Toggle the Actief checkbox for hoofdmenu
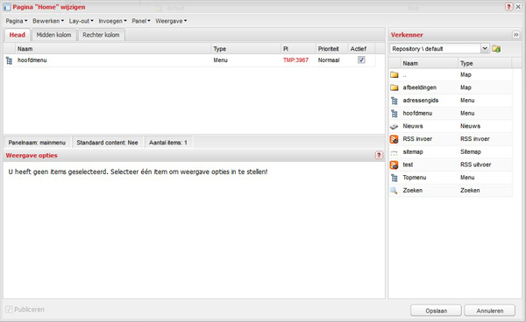This screenshot has width=526, height=322. tap(361, 59)
